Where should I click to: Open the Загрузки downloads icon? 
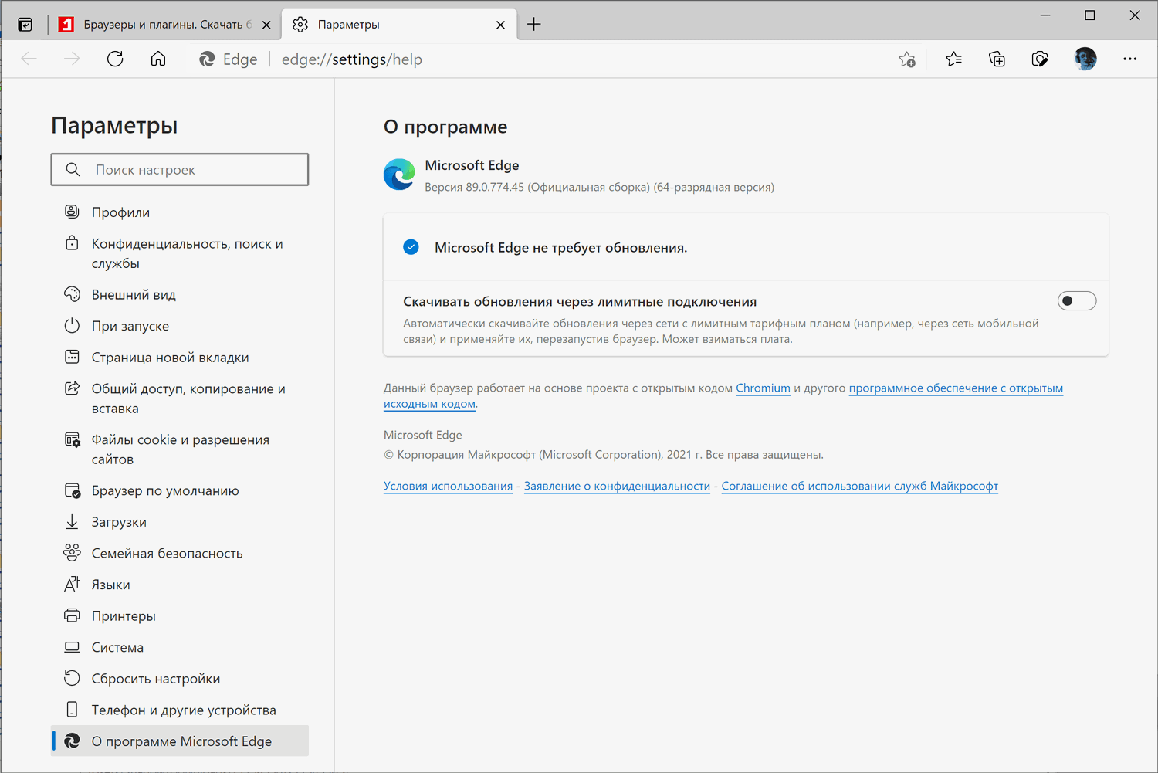click(72, 521)
